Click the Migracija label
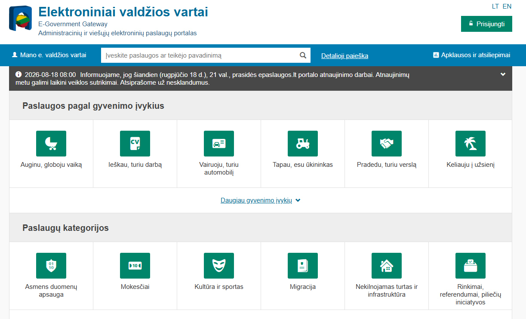This screenshot has height=319, width=526. 303,287
